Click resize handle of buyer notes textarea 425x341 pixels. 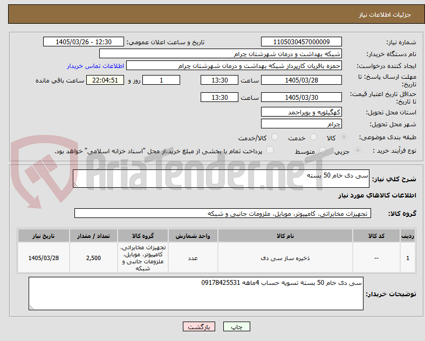[31, 308]
